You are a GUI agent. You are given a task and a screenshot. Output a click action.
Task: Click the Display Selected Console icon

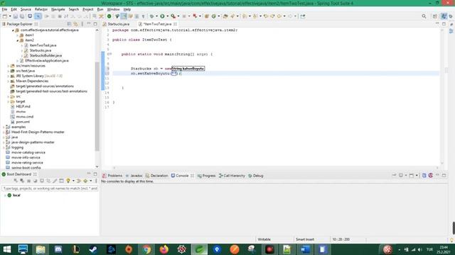(401, 175)
